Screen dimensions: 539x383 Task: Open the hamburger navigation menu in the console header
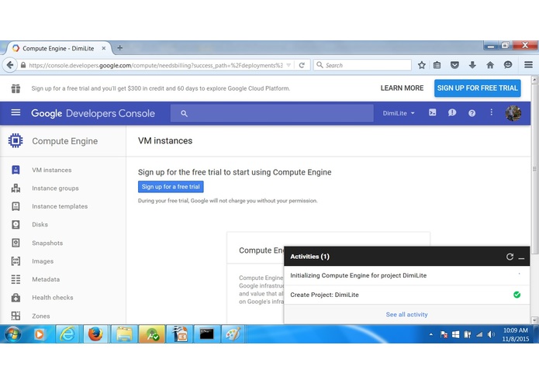[16, 112]
